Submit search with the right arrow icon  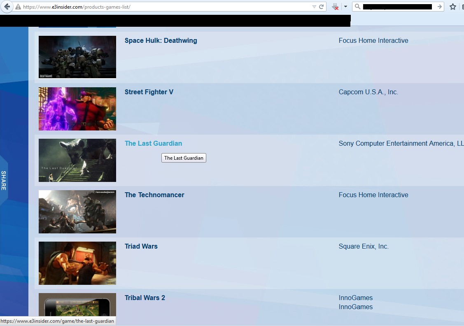[x=439, y=7]
